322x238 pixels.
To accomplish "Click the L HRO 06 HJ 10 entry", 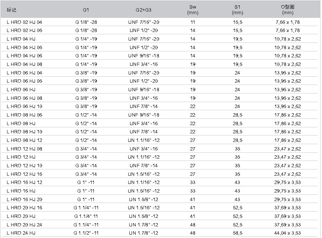I will [x=25, y=106].
